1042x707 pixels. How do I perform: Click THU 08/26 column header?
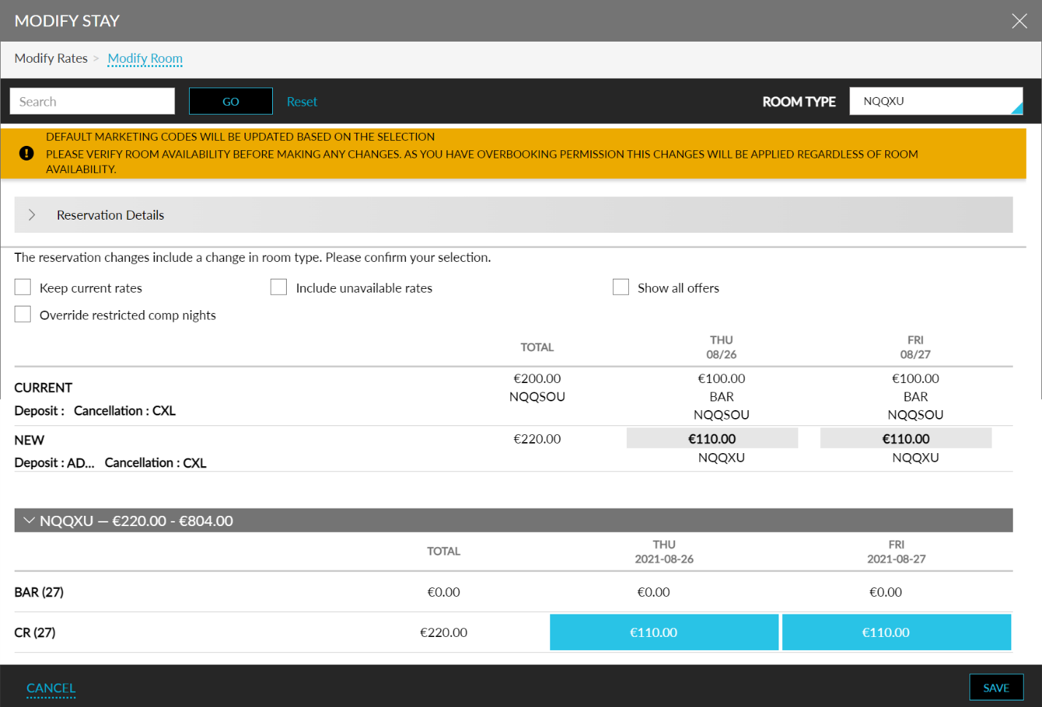[x=722, y=347]
